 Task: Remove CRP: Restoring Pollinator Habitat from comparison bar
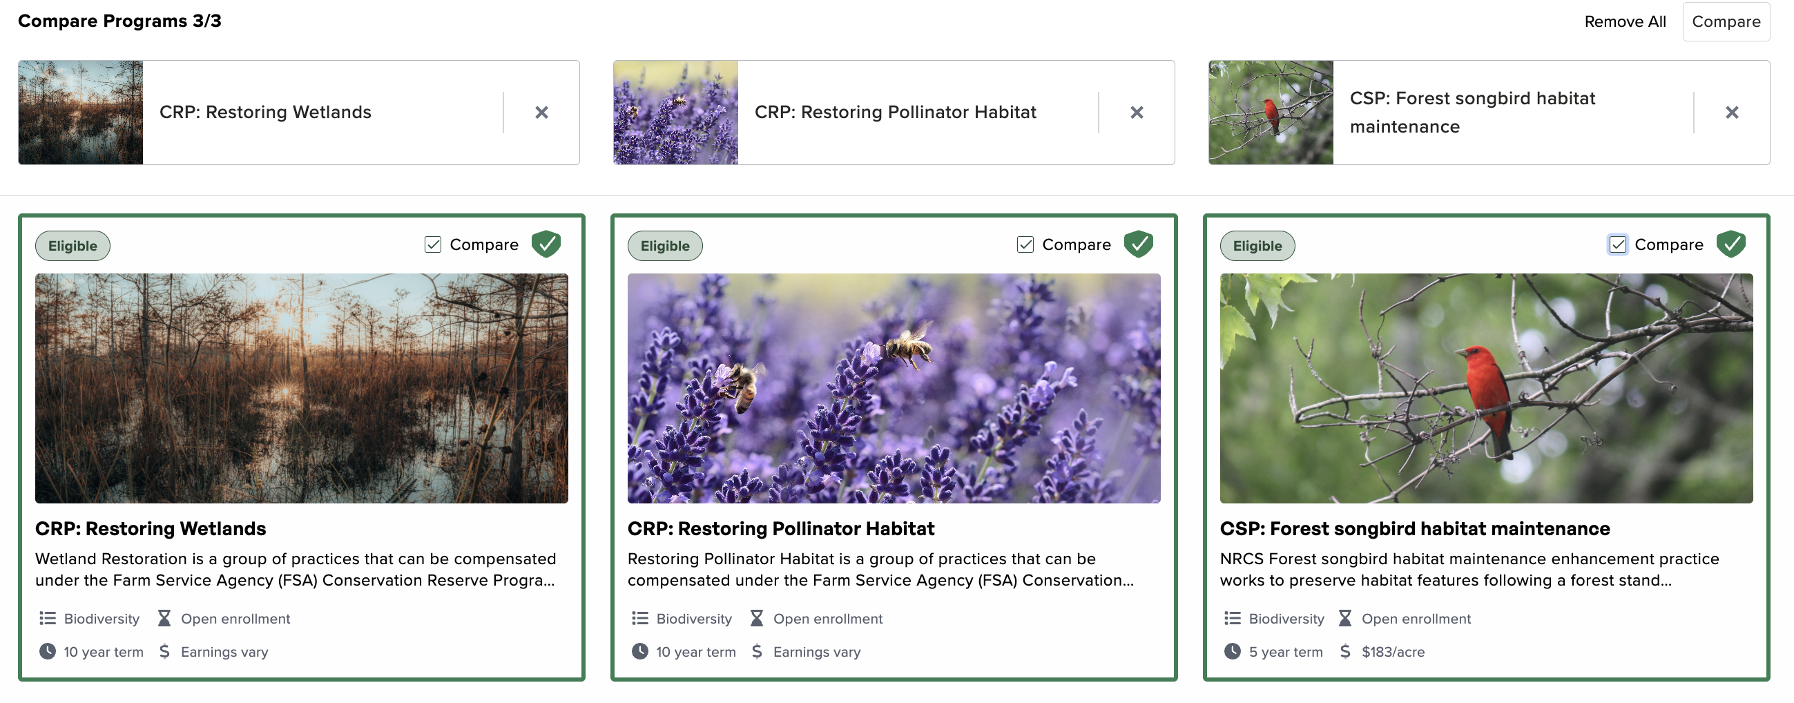click(x=1137, y=112)
